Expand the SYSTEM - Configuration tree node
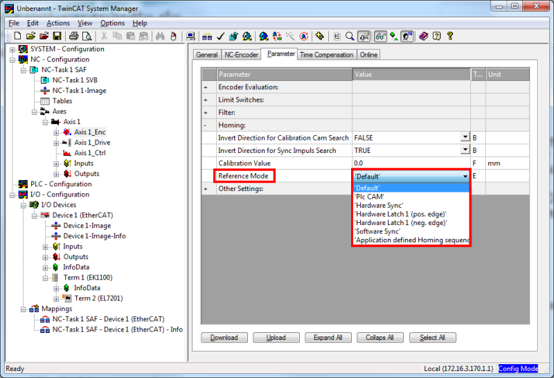 point(12,49)
